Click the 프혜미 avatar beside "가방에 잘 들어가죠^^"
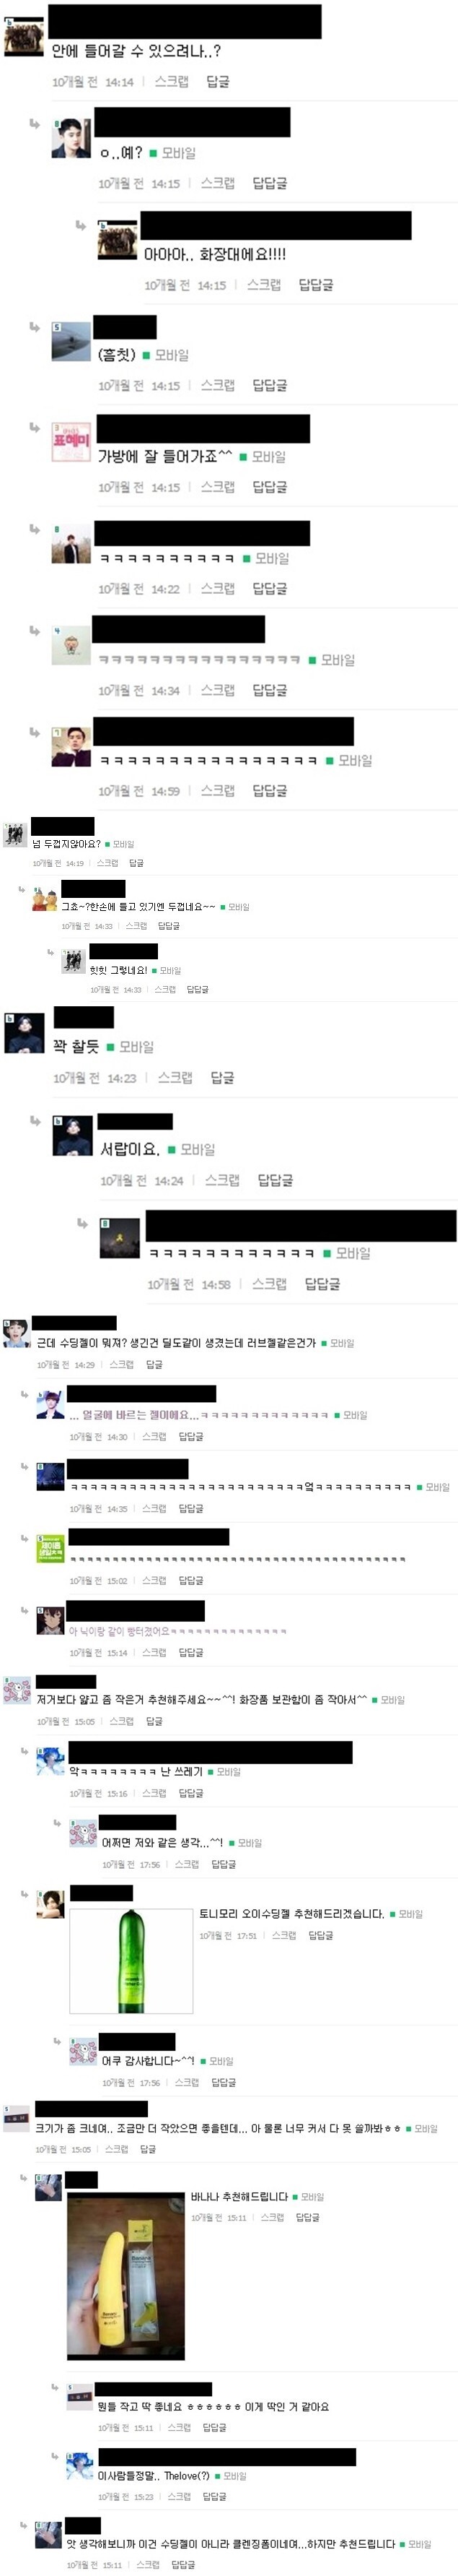 (71, 443)
